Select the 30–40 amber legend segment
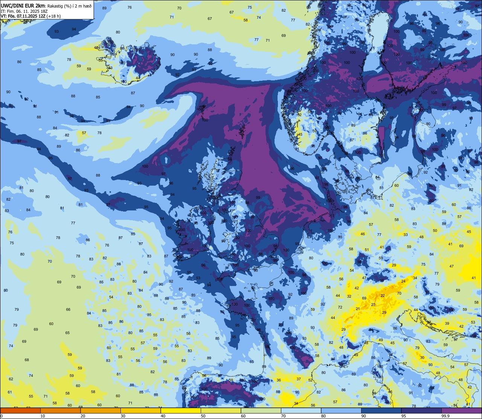 point(140,410)
